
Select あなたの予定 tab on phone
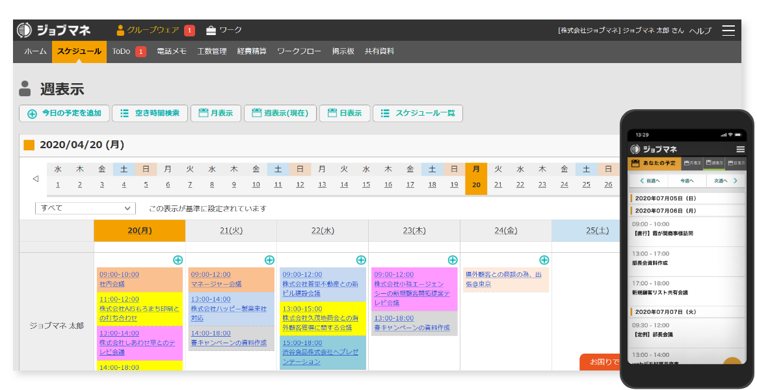click(x=654, y=164)
